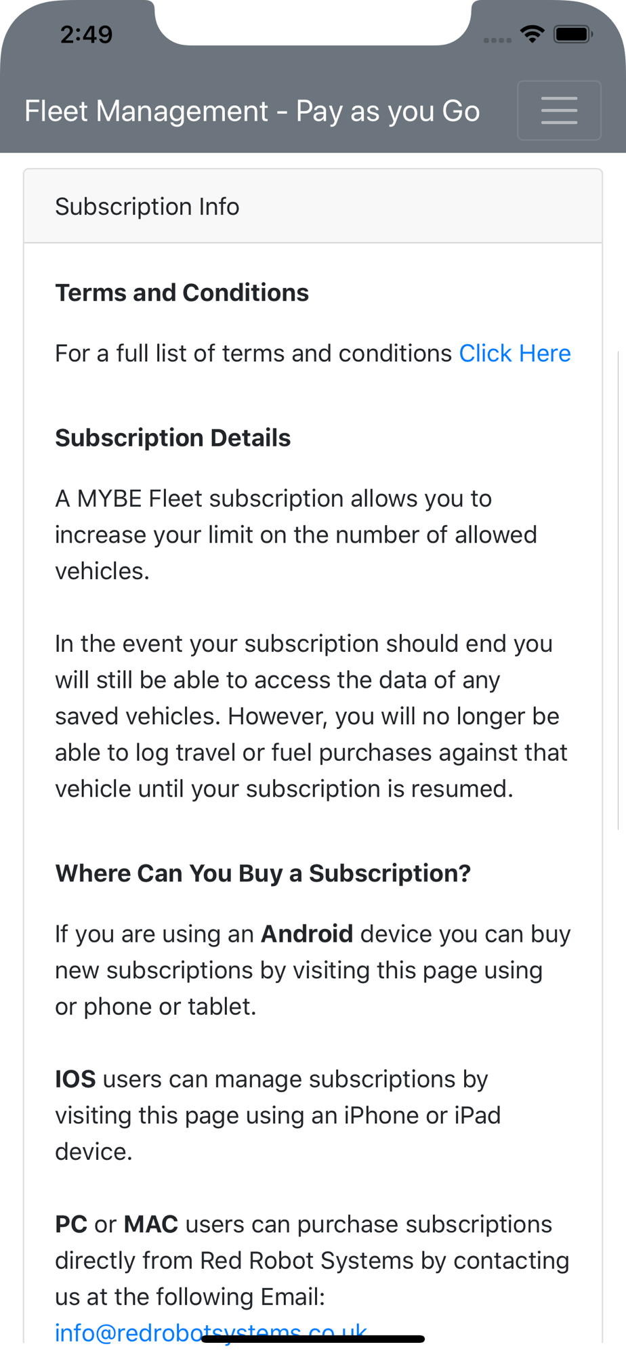Open the terms via Click Here link
Image resolution: width=626 pixels, height=1355 pixels.
(x=515, y=354)
